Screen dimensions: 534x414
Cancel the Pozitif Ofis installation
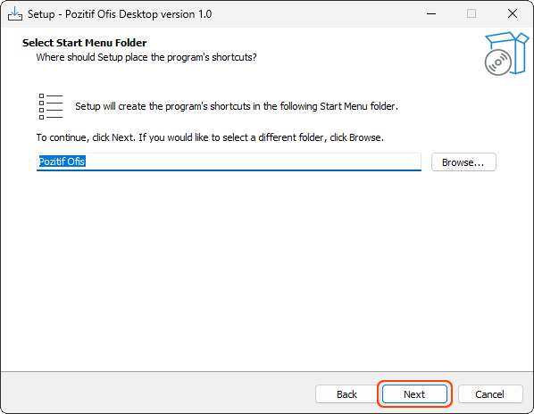coord(490,394)
